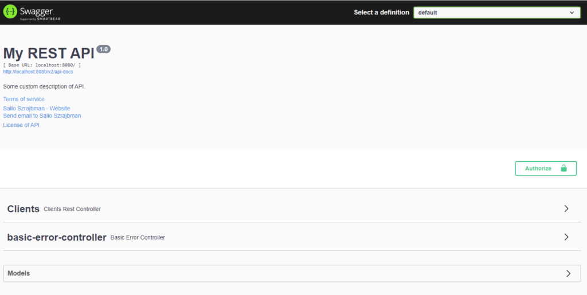Viewport: 587px width, 295px height.
Task: Open Terms of service link
Action: (x=24, y=99)
